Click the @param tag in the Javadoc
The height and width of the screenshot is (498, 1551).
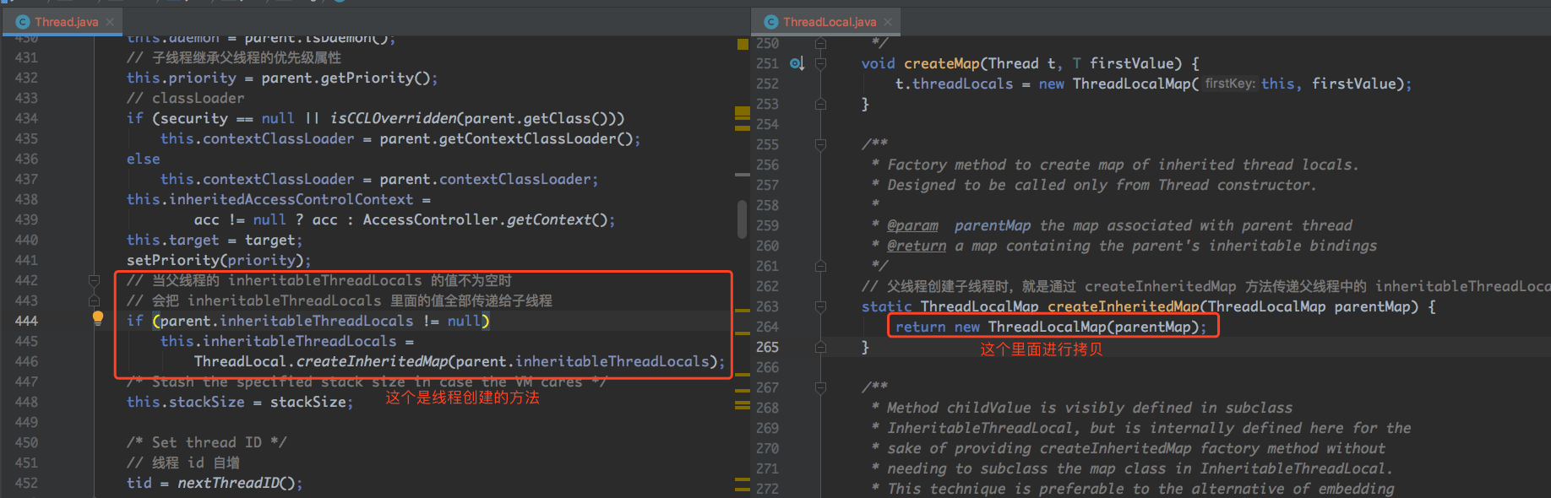coord(912,225)
